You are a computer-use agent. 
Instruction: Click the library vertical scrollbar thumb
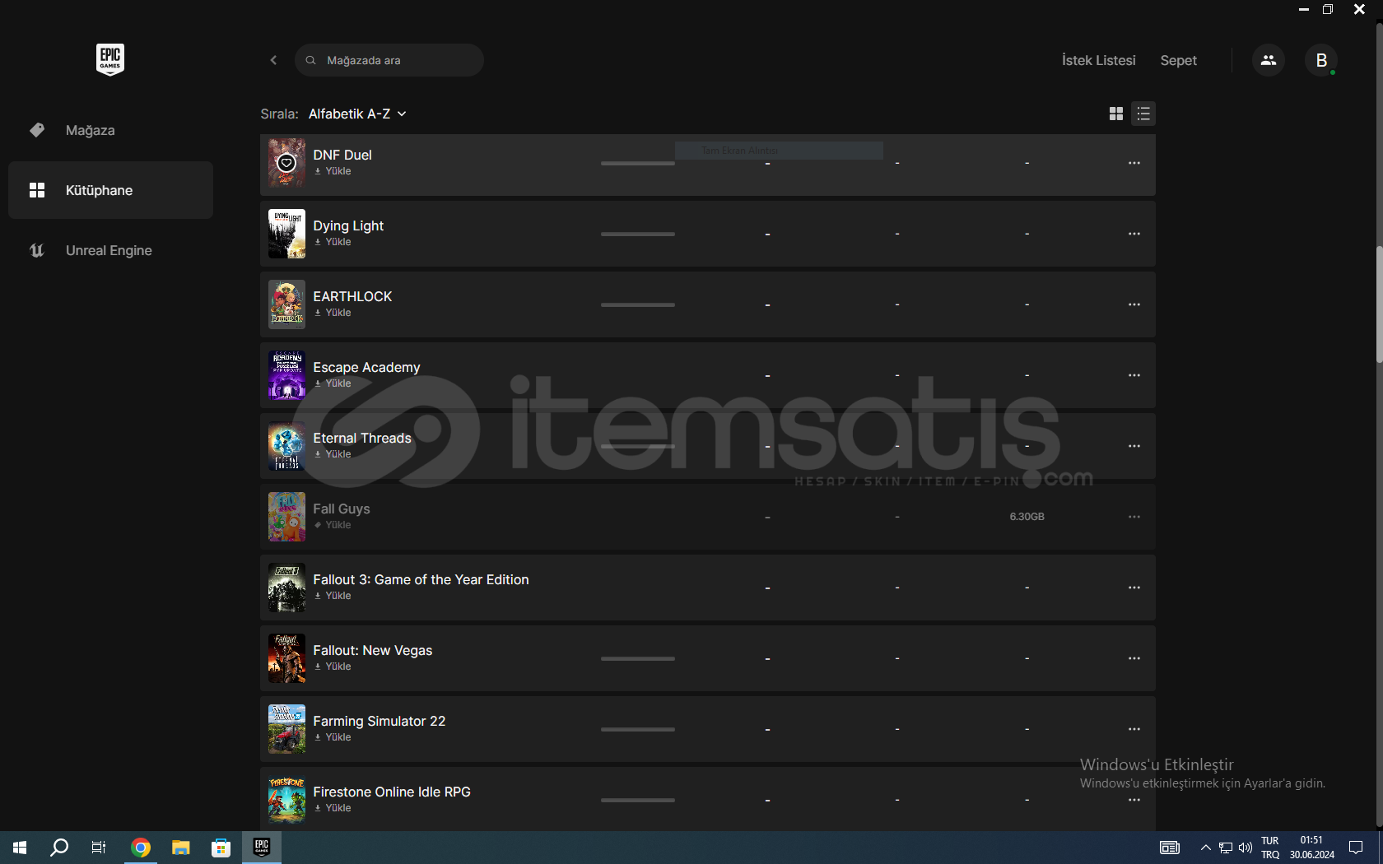[x=1379, y=304]
